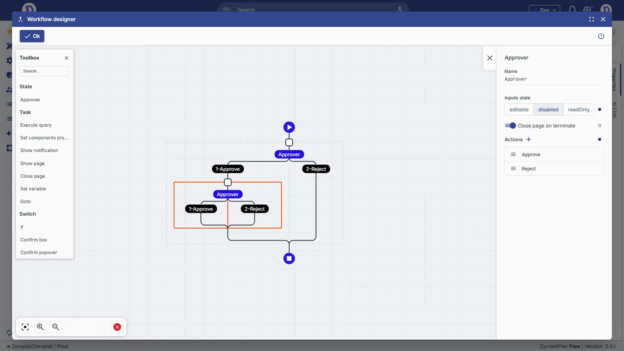
Task: Click binding square next to Actions
Action: click(600, 139)
